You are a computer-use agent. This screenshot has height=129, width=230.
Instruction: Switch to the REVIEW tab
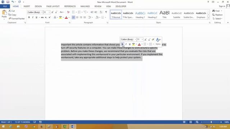point(98,6)
